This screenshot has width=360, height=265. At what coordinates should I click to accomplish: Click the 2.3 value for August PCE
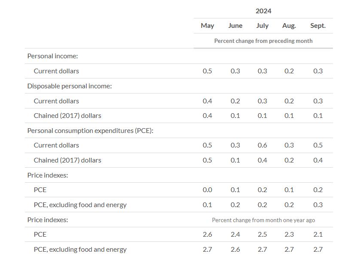pyautogui.click(x=289, y=235)
